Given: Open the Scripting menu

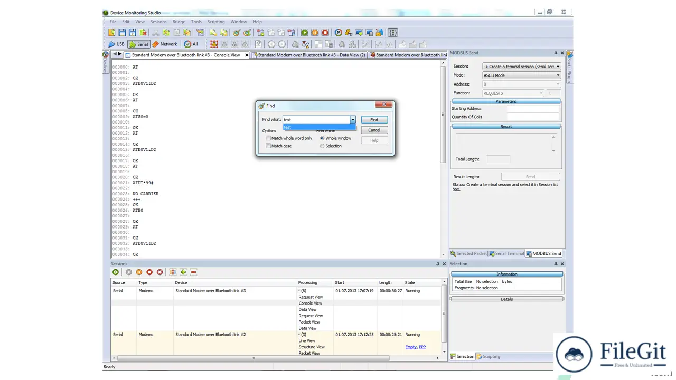Looking at the screenshot, I should pos(216,22).
